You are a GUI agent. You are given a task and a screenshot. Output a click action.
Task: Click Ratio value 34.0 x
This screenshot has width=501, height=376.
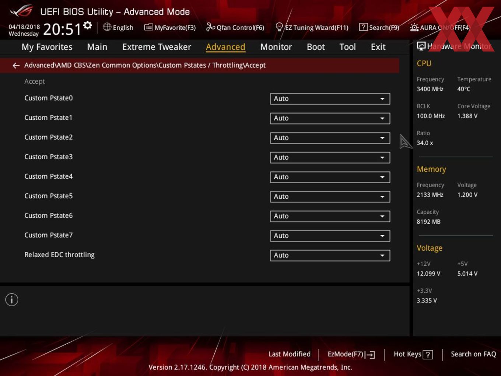425,143
